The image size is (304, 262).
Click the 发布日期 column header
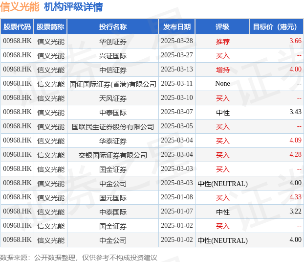[177, 26]
